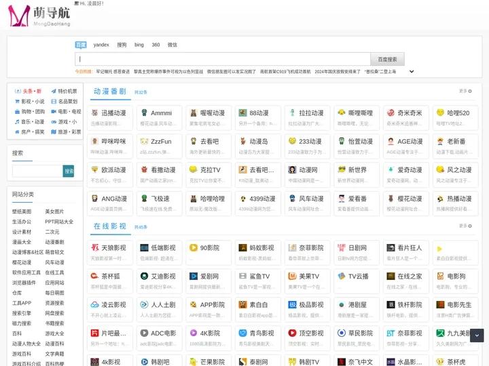Open the 90影院 site icon

pyautogui.click(x=194, y=248)
